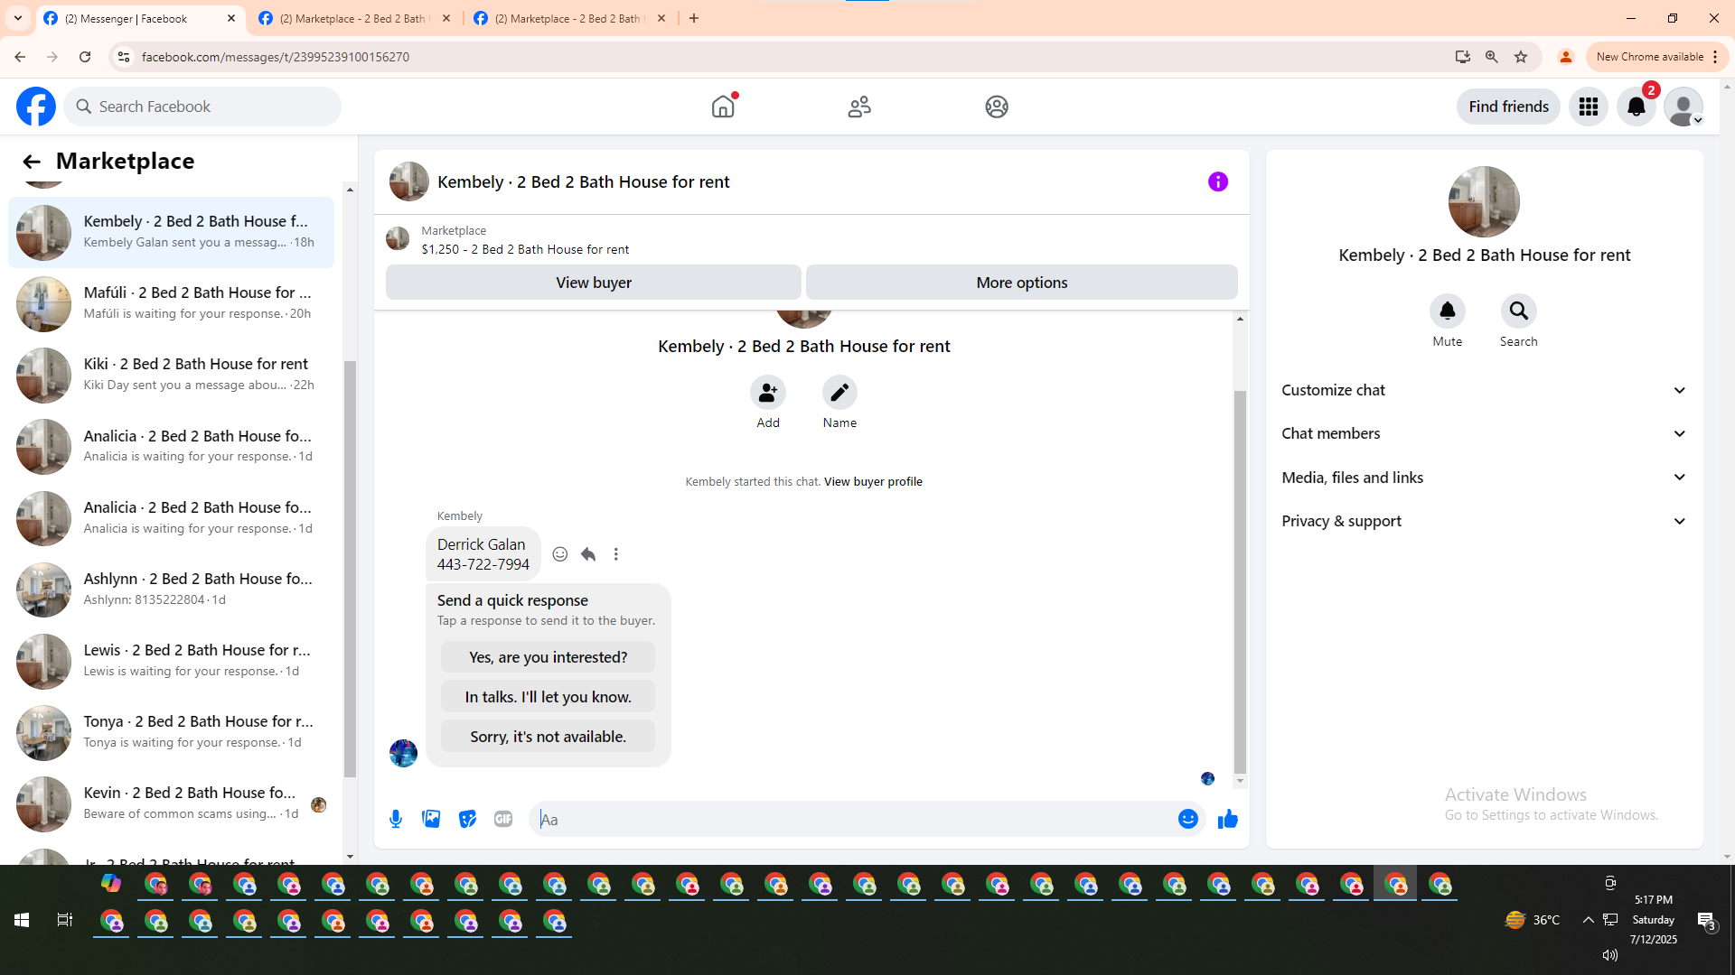1735x975 pixels.
Task: Toggle the conversation information panel
Action: tap(1217, 182)
